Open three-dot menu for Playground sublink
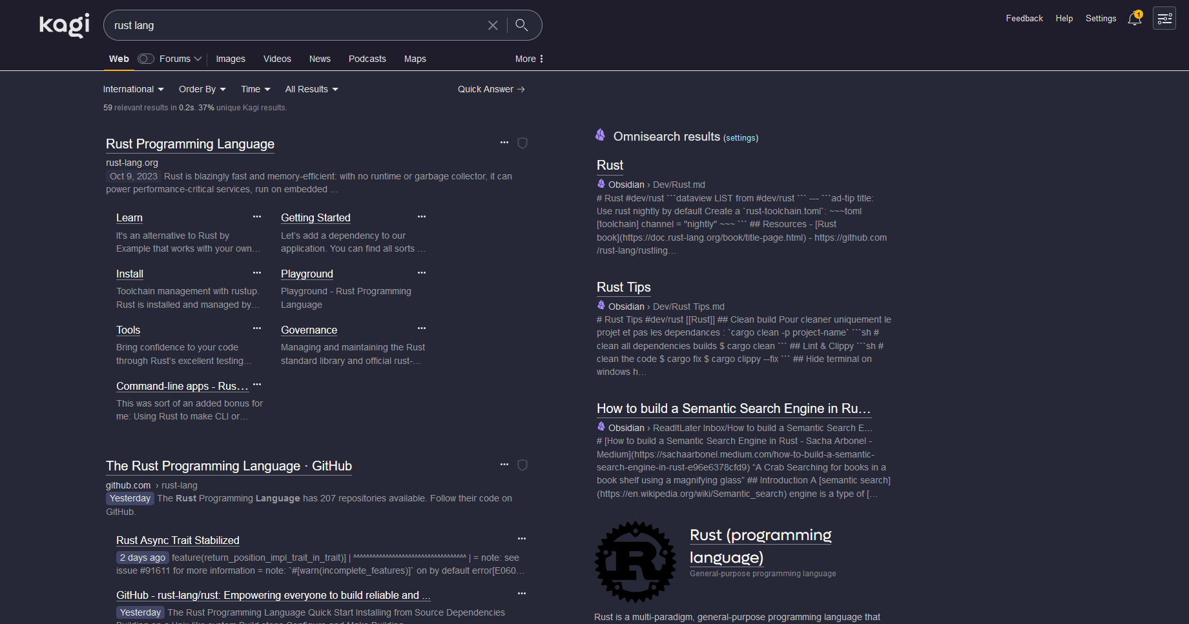Viewport: 1189px width, 624px height. 422,273
